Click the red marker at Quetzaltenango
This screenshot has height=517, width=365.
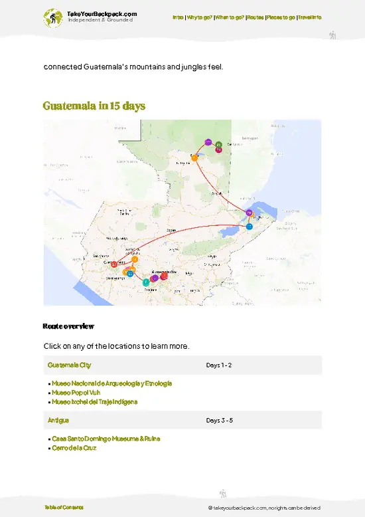[114, 264]
